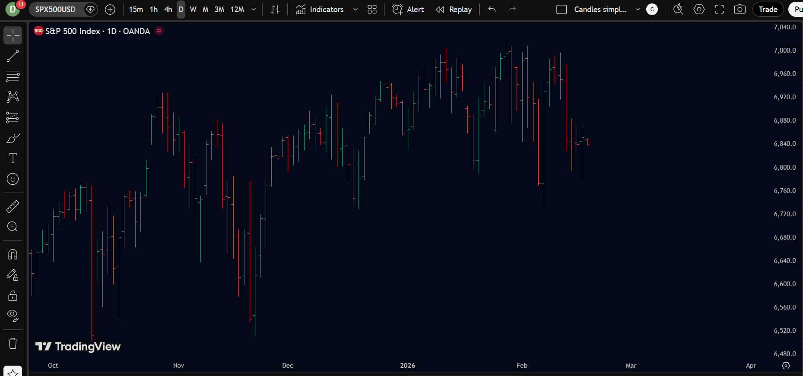Click the Trade button
Image resolution: width=803 pixels, height=376 pixels.
pos(768,9)
